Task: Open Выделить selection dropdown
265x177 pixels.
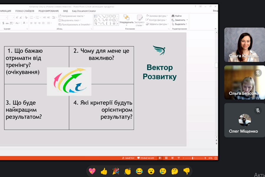Action: pos(179,24)
